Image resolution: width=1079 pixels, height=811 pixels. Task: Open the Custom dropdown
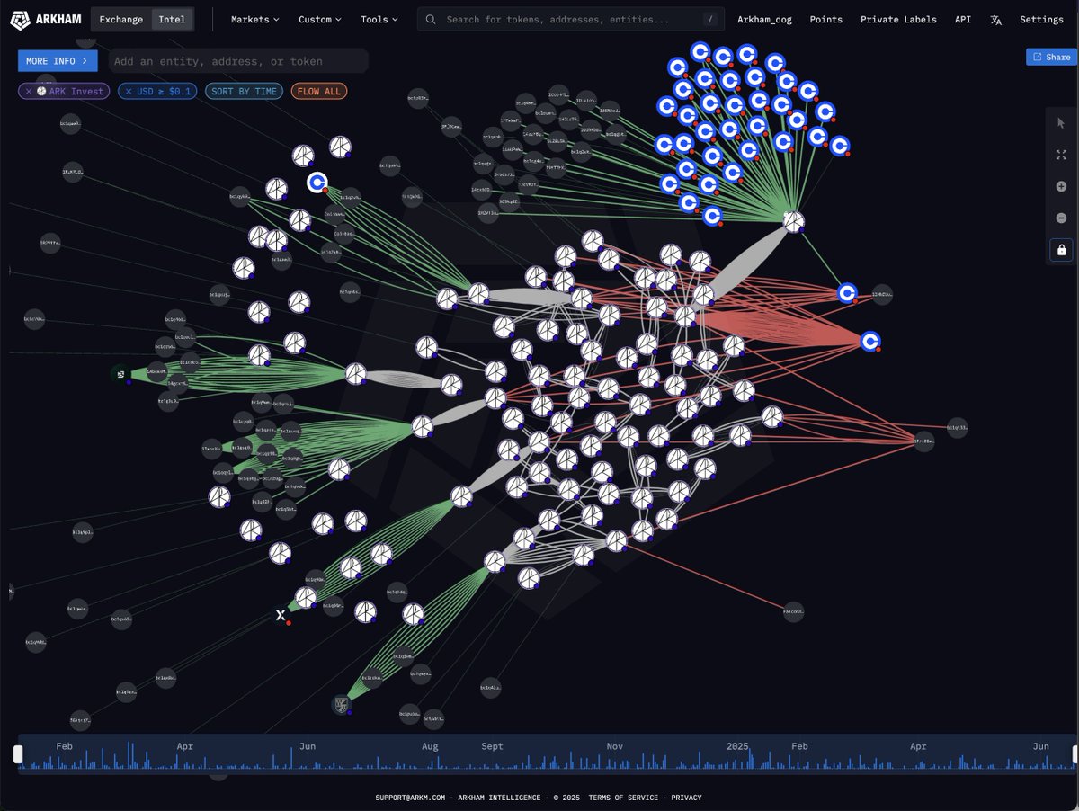point(319,19)
